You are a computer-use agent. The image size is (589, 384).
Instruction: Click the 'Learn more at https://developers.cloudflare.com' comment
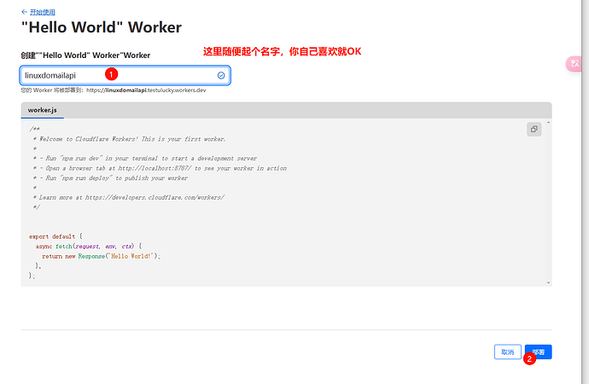pos(128,197)
